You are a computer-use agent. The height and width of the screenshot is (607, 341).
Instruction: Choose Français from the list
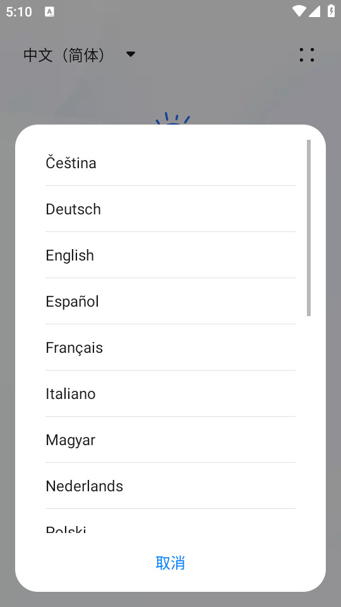(170, 347)
